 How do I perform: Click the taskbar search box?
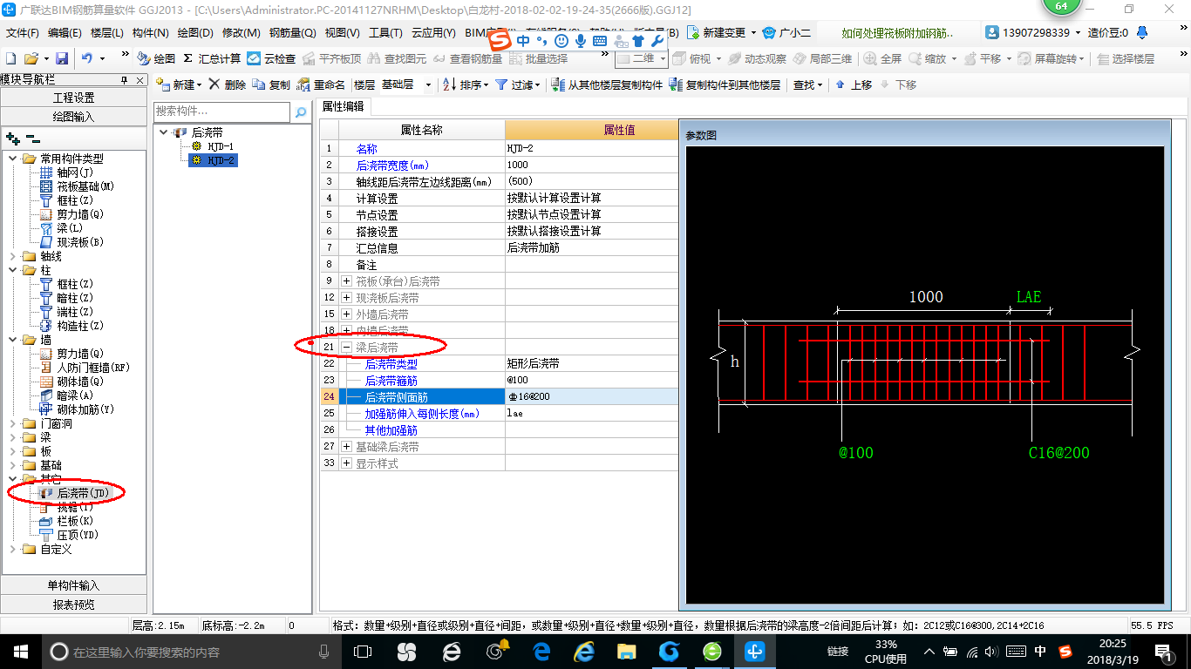(190, 652)
